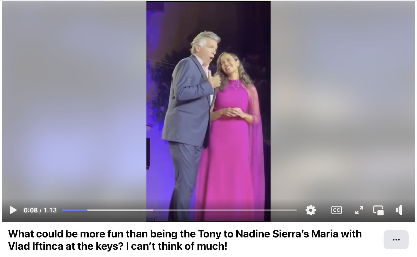Click the 0:08 / 1:13 time display
The image size is (417, 257).
pos(40,210)
